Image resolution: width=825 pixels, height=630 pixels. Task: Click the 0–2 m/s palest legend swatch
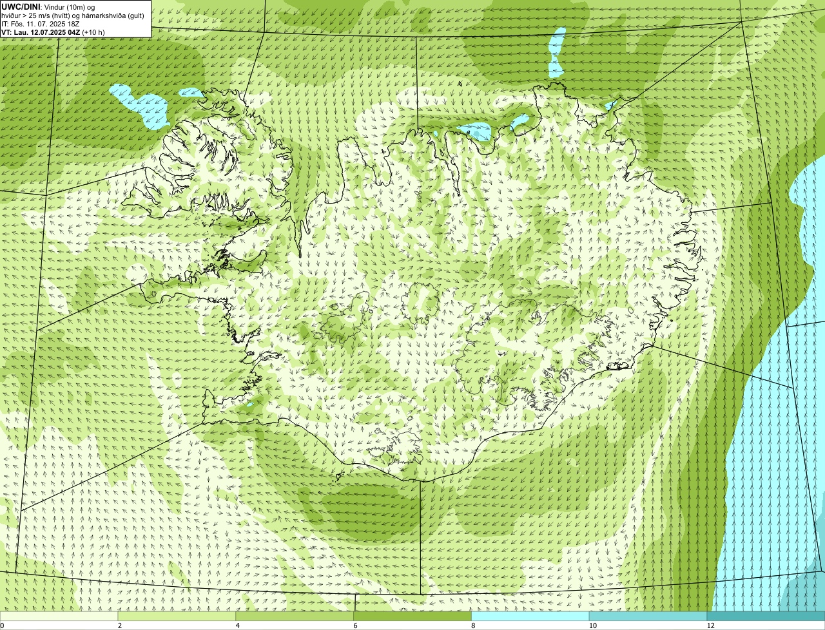pos(59,616)
